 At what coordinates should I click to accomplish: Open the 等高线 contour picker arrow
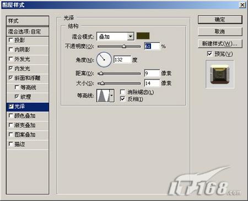point(112,96)
